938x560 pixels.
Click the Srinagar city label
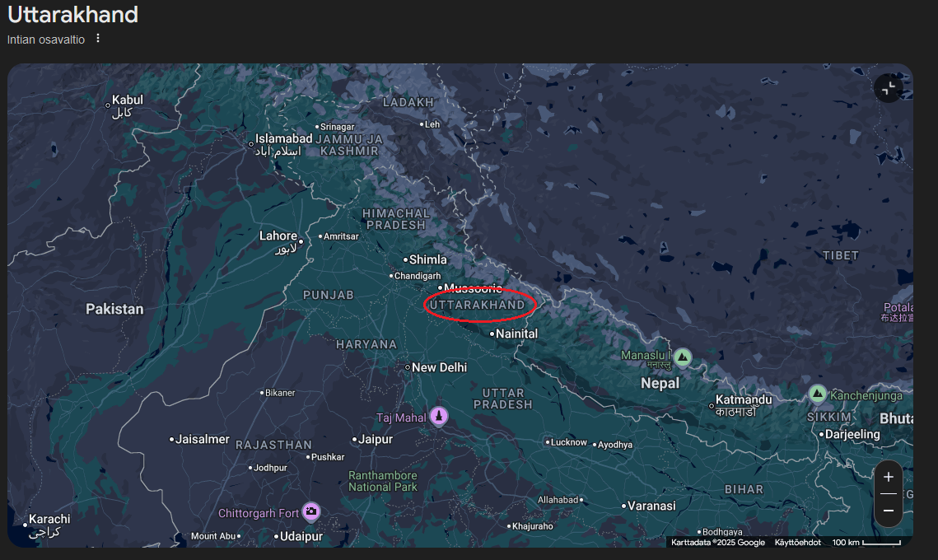pyautogui.click(x=337, y=127)
